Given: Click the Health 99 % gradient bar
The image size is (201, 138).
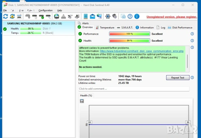Looking at the screenshot, I should coord(129,41).
